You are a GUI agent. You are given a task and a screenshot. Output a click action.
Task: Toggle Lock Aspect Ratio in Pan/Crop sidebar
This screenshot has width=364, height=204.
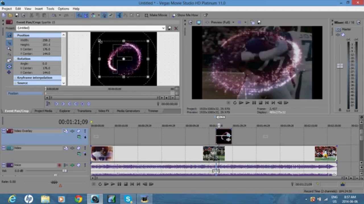pos(9,60)
